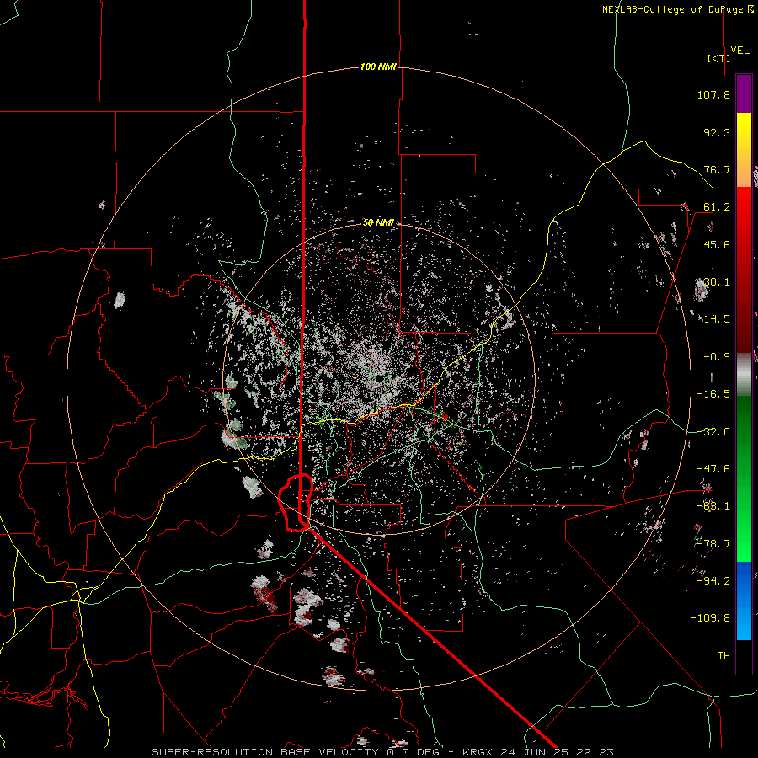Click the -16.5 velocity scale value

tap(713, 394)
